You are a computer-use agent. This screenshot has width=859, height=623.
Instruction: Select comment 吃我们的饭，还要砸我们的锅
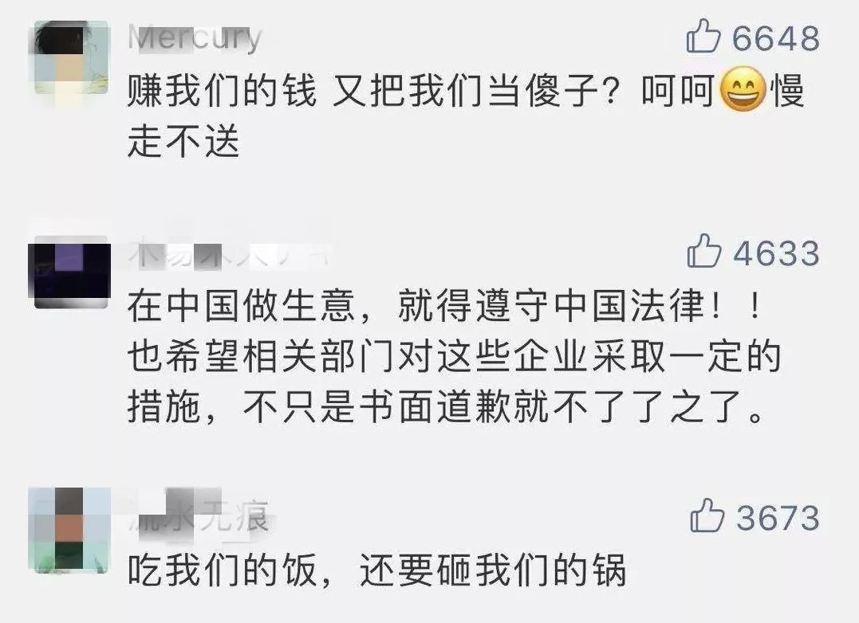coord(377,570)
